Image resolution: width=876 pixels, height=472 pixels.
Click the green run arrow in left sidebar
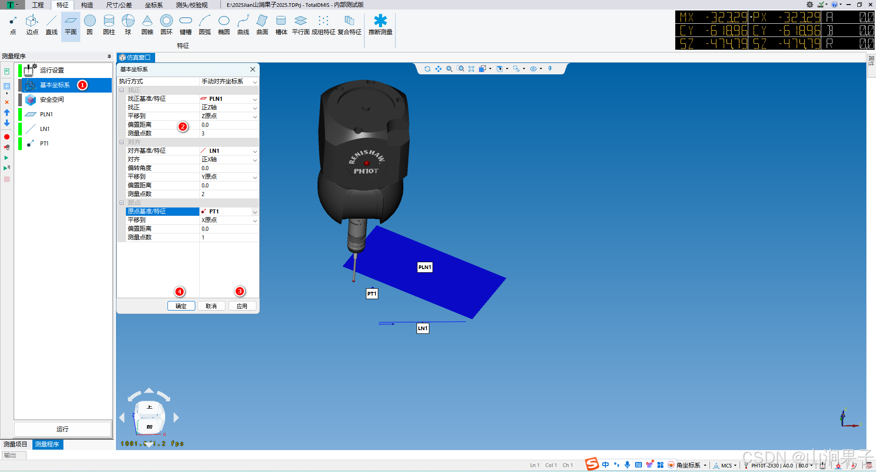pyautogui.click(x=6, y=158)
